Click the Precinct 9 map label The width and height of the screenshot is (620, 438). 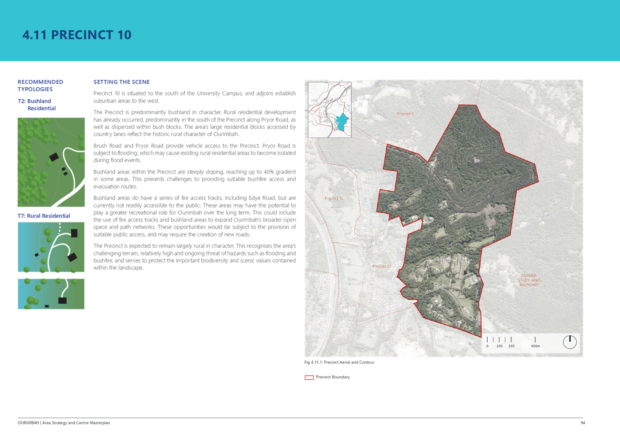pos(405,114)
